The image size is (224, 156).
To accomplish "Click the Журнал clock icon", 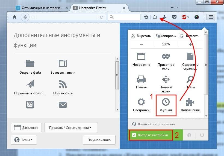I will pyautogui.click(x=166, y=102).
